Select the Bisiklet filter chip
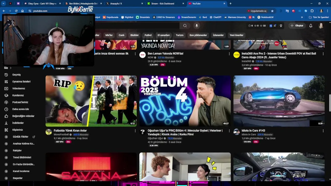 (x=134, y=35)
